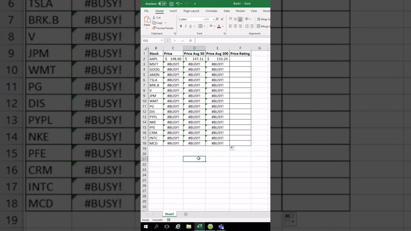The height and width of the screenshot is (231, 411).
Task: Select the Sheet1 tab
Action: tap(169, 214)
